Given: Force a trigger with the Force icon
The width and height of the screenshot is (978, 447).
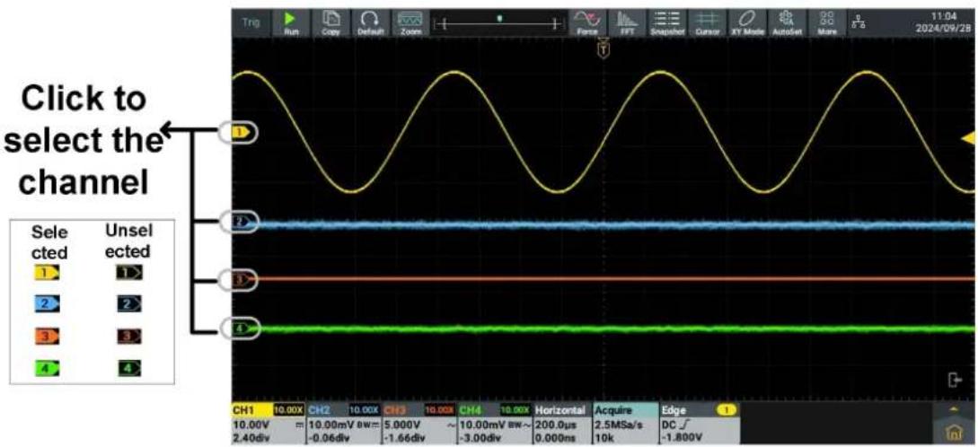Looking at the screenshot, I should (x=587, y=23).
